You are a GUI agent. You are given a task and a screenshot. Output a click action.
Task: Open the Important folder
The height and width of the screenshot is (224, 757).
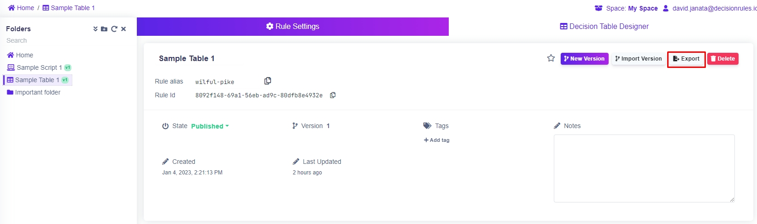coord(37,92)
